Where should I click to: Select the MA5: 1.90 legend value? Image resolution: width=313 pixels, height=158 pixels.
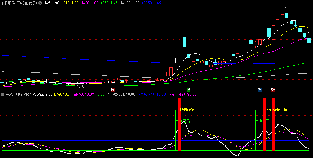click(x=51, y=3)
